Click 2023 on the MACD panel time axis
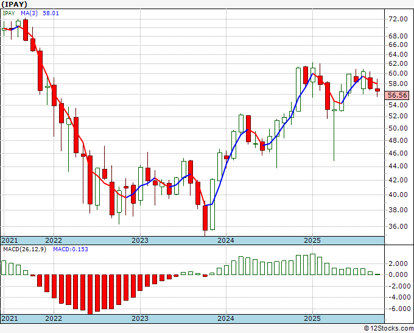The height and width of the screenshot is (333, 414). (140, 318)
